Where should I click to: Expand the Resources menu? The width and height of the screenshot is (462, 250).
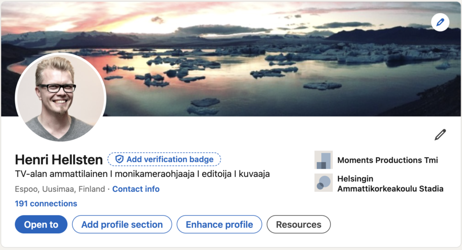[299, 224]
